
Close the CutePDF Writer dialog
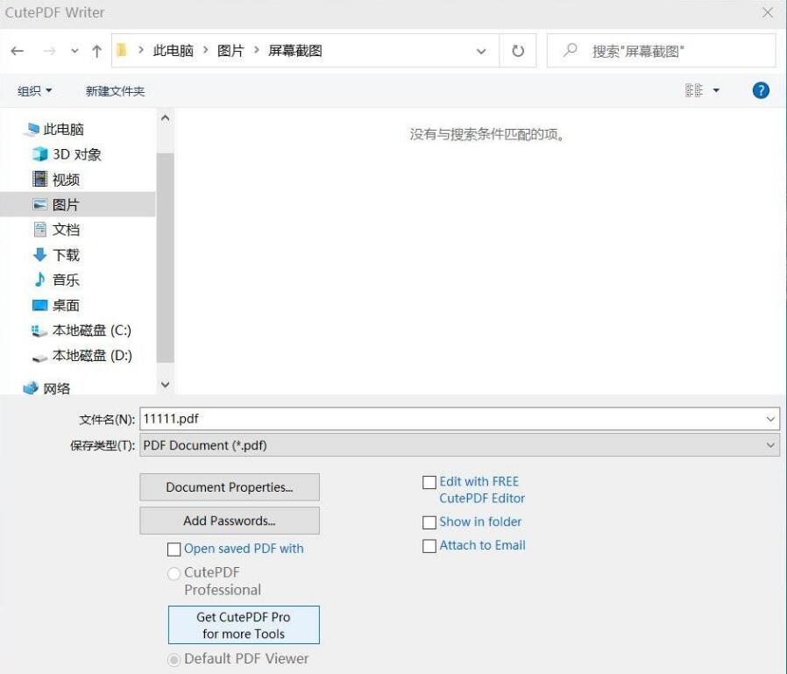point(768,12)
